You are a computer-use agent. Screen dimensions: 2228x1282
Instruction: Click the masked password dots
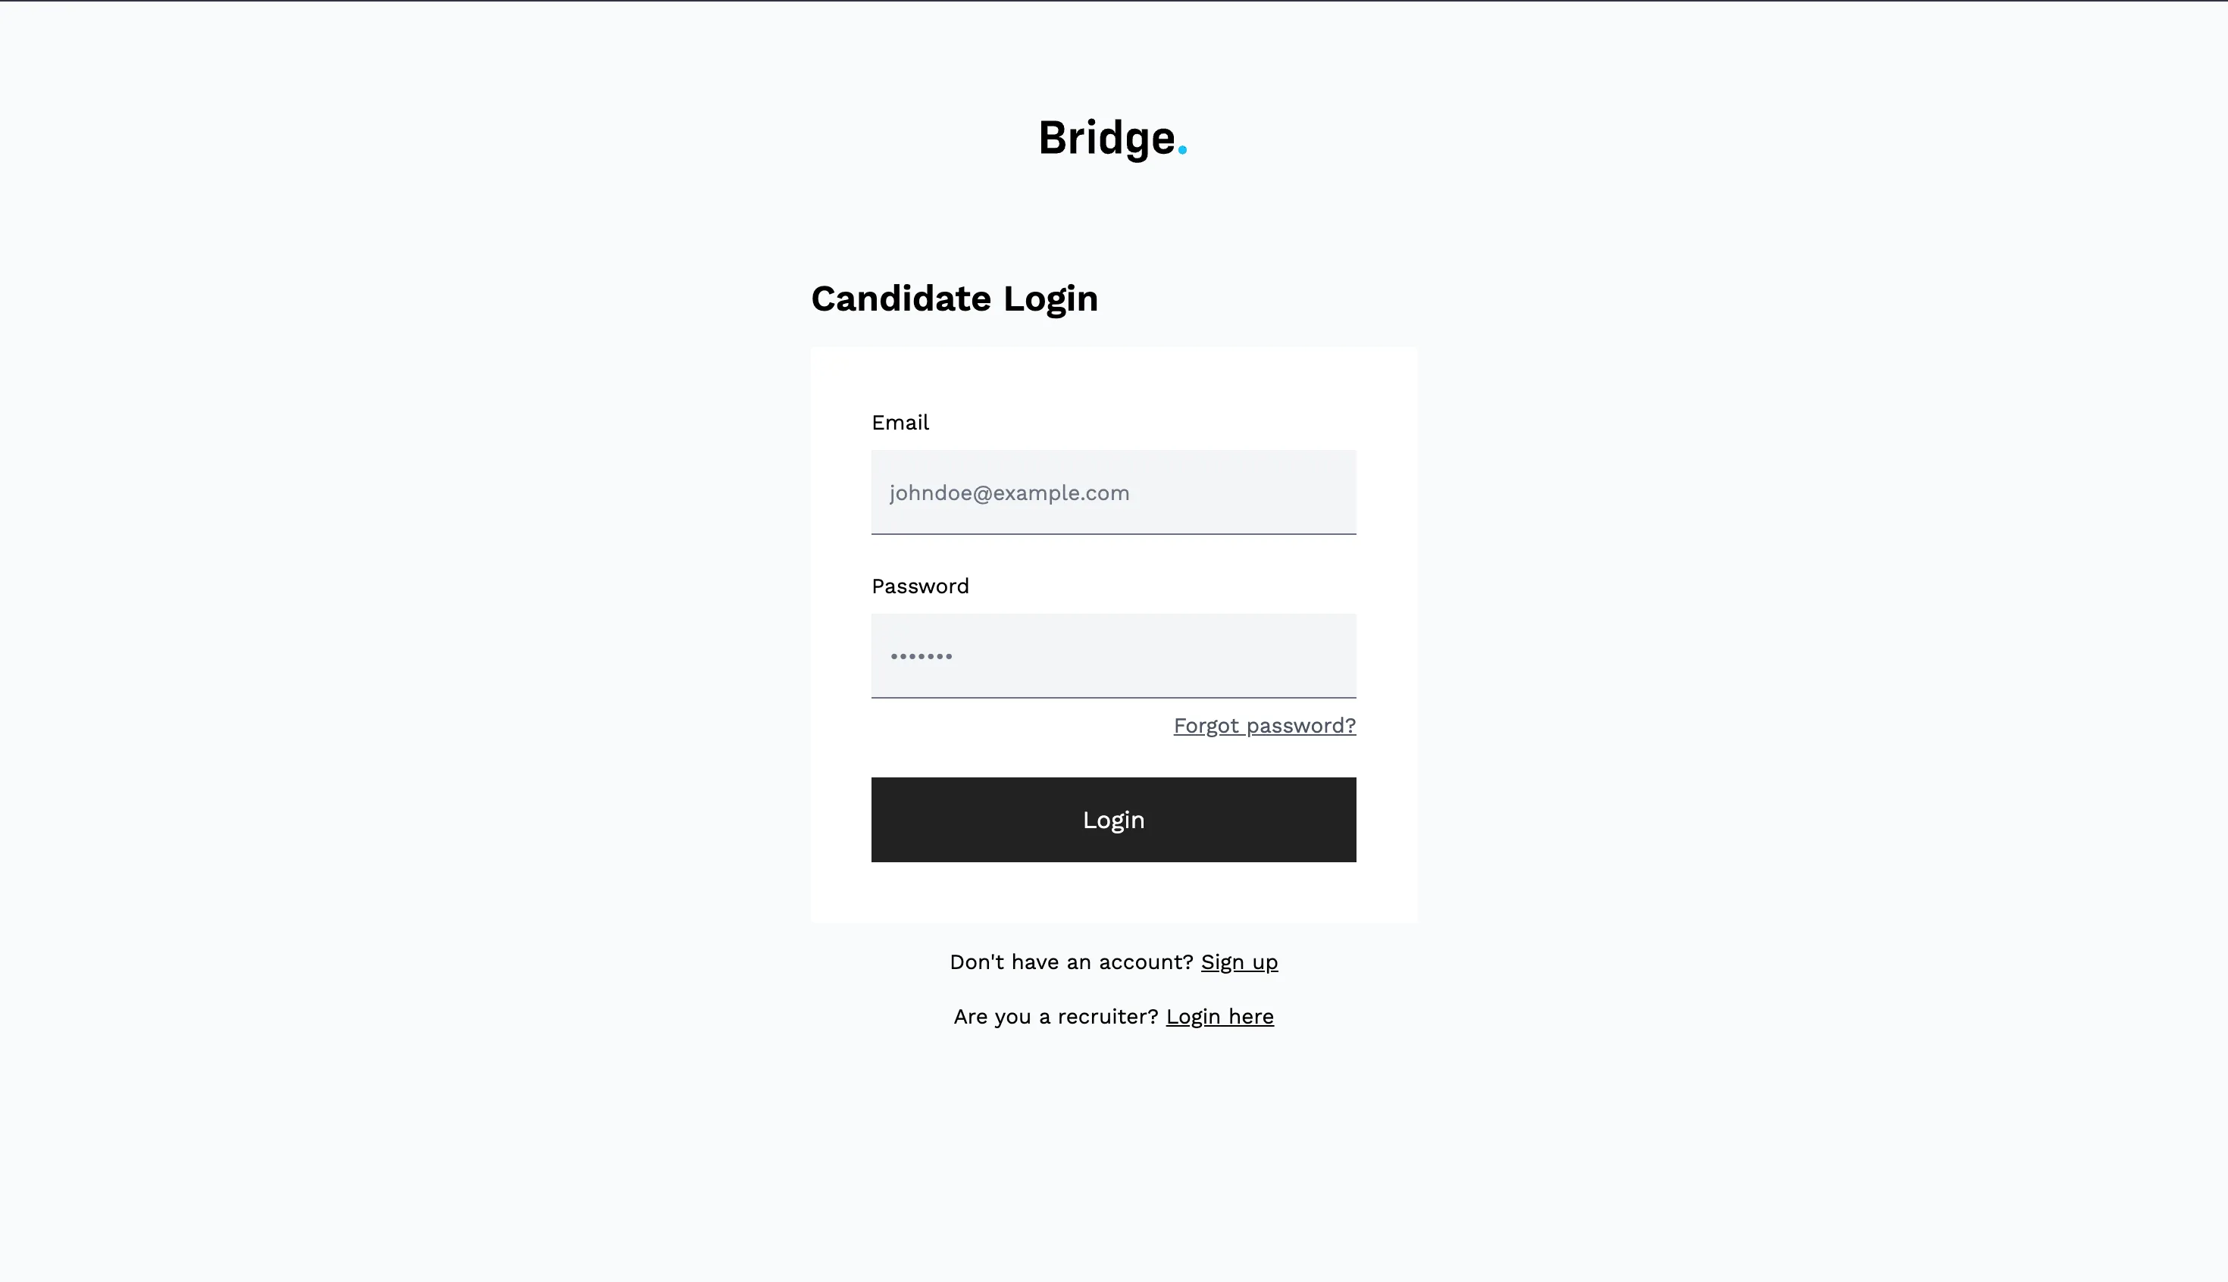tap(920, 657)
